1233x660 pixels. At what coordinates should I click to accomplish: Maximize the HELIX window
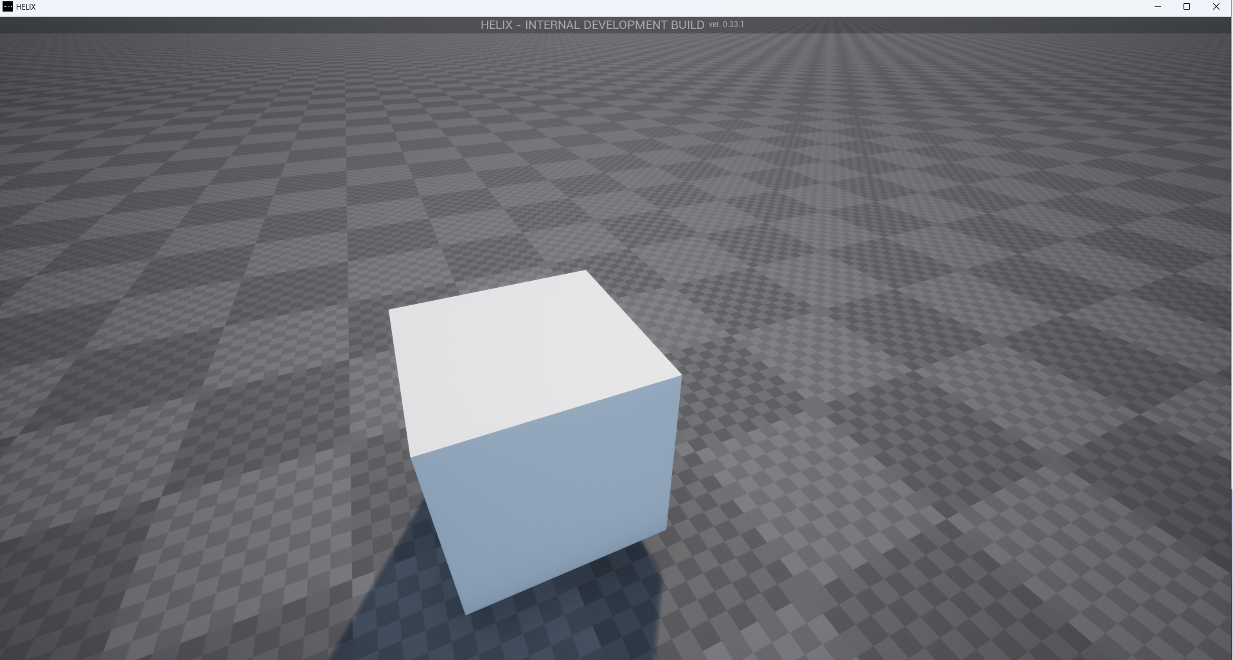pos(1187,7)
